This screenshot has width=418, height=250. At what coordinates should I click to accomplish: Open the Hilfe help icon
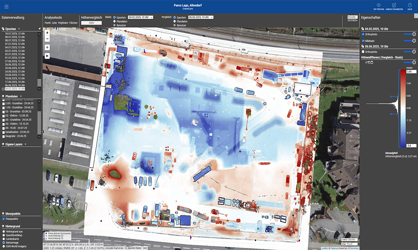click(x=410, y=6)
